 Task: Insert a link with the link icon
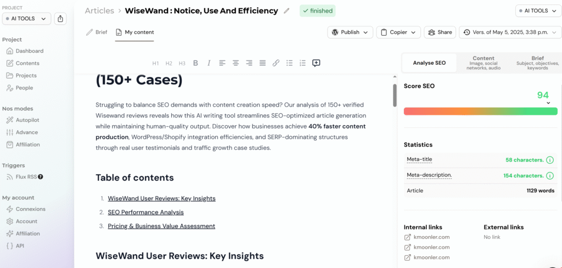[x=276, y=63]
